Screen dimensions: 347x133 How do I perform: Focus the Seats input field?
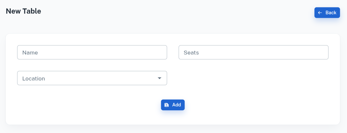coord(253,52)
